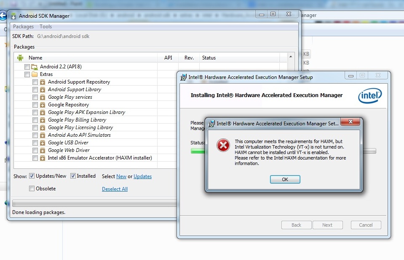The width and height of the screenshot is (404, 260).
Task: Uncheck the Installed show filter
Action: (x=73, y=176)
